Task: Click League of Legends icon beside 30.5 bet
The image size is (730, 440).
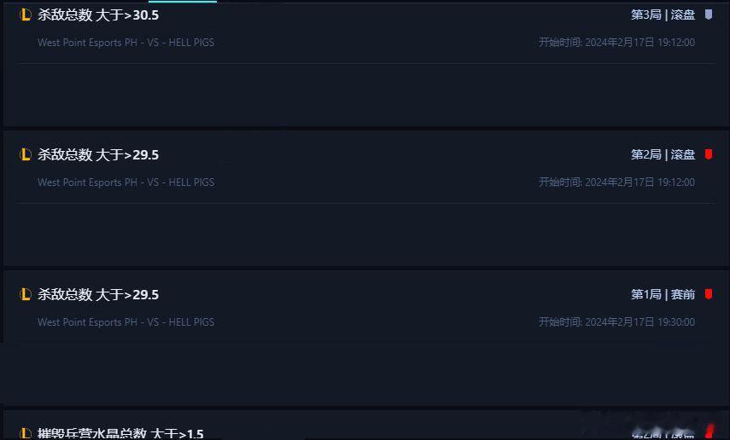Action: (25, 14)
